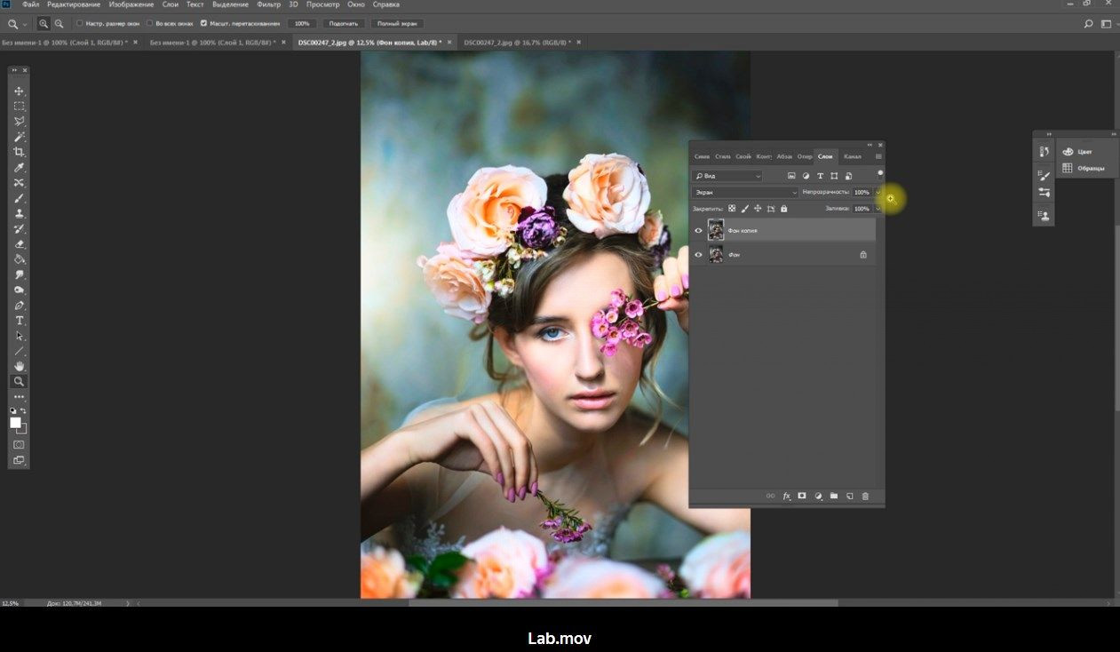Open the 'Вид' layer filter dropdown
Viewport: 1120px width, 652px height.
click(727, 176)
